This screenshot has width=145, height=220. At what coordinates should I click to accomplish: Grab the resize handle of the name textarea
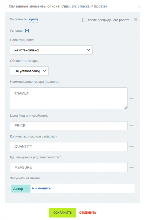point(126,107)
